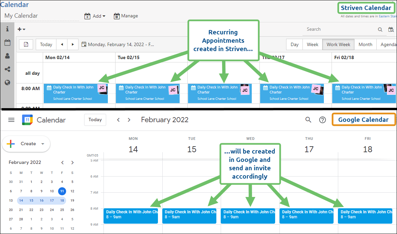Screen dimensions: 397x234
Task: Click the magnifier icon in Striven search
Action: point(380,30)
